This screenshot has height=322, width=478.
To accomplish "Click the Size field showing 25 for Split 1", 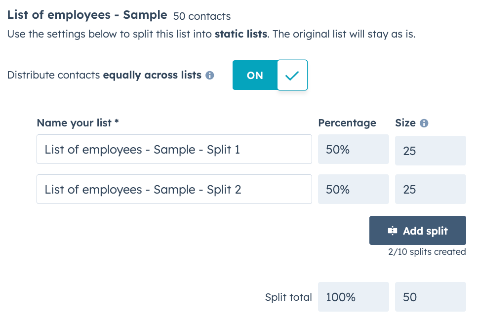I will [430, 149].
